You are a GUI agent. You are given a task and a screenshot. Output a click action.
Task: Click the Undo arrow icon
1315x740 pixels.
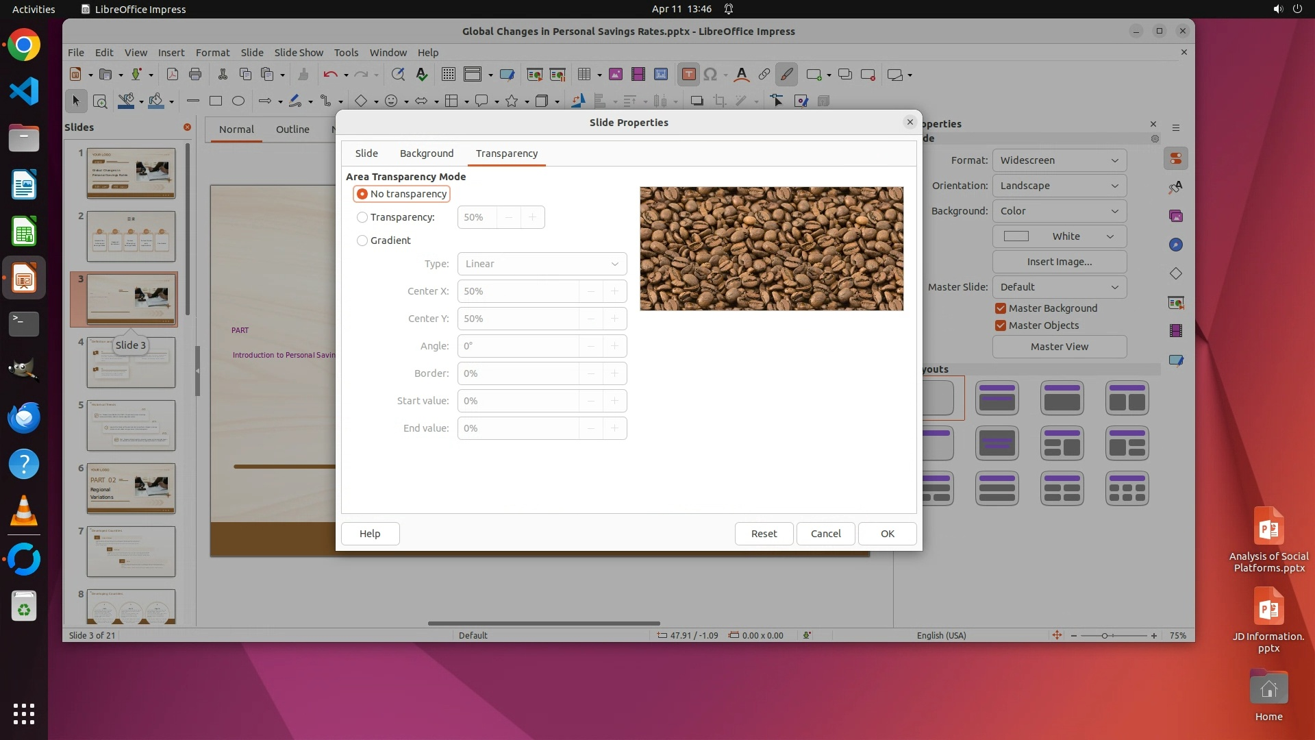click(330, 75)
